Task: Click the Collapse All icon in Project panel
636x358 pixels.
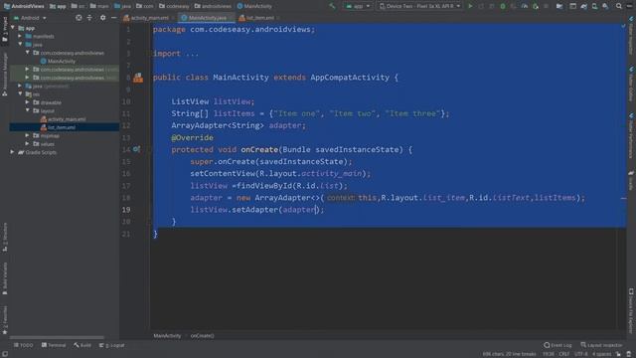Action: pos(89,18)
